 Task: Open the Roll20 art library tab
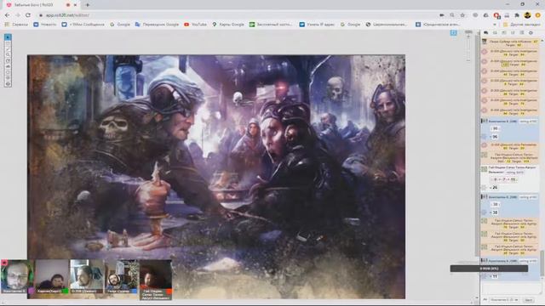[495, 32]
